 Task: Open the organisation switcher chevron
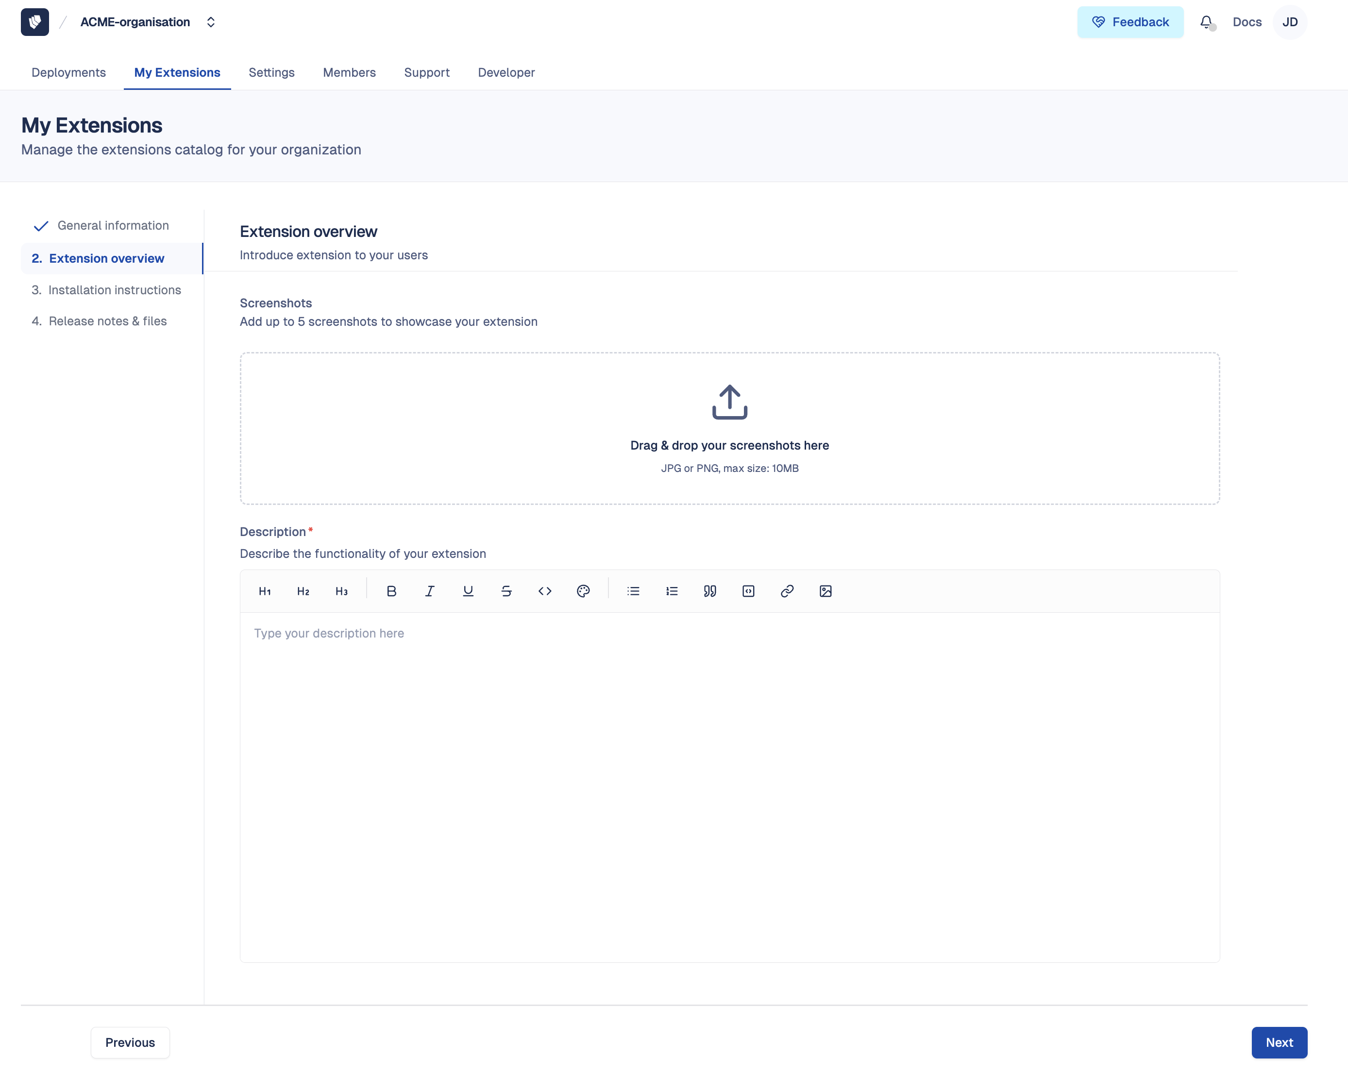coord(211,22)
